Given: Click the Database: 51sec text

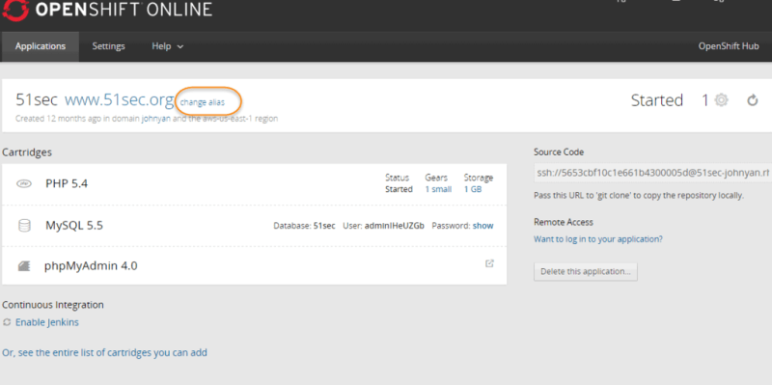Looking at the screenshot, I should tap(304, 226).
